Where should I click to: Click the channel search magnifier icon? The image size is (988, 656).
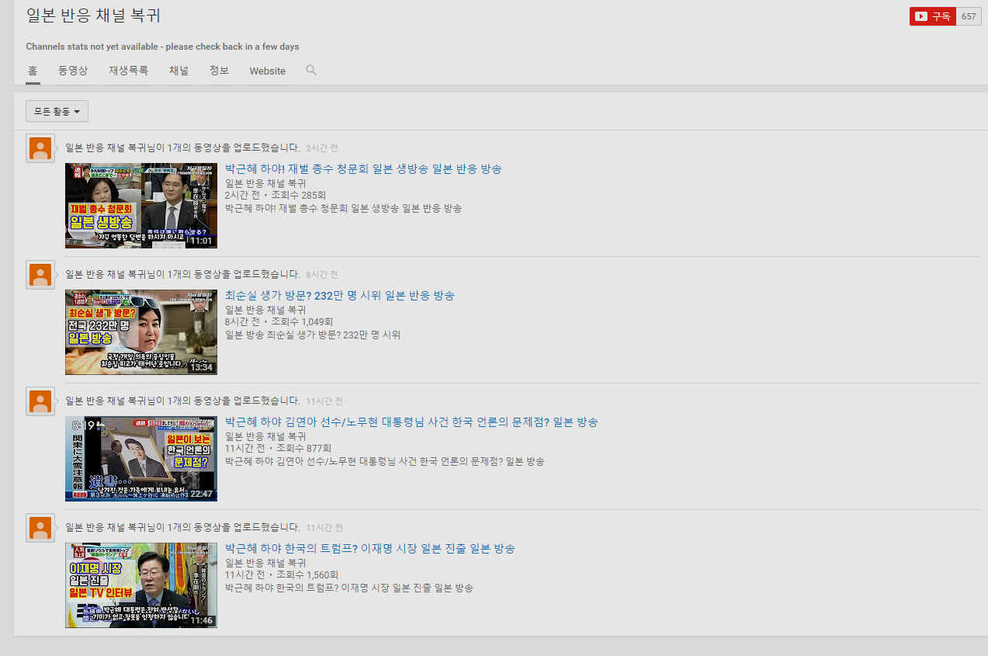(x=311, y=70)
